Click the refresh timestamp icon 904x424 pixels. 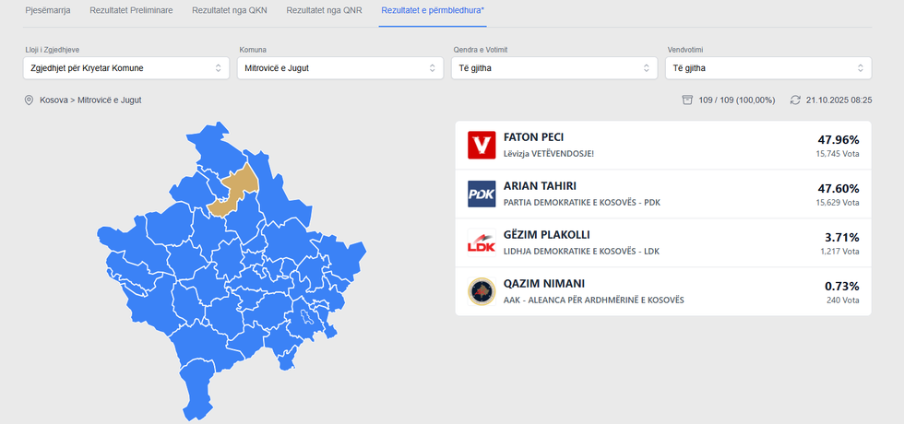tap(795, 100)
